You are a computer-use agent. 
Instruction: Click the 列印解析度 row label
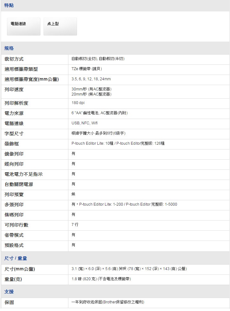[x=16, y=103]
